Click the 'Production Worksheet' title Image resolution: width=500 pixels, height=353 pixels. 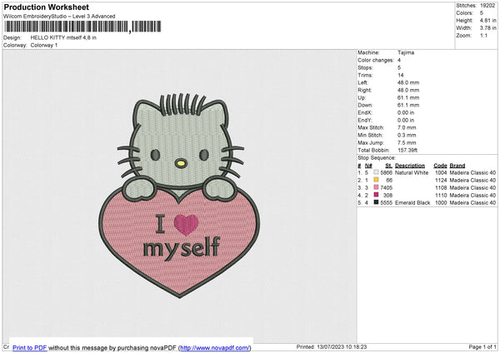click(47, 7)
